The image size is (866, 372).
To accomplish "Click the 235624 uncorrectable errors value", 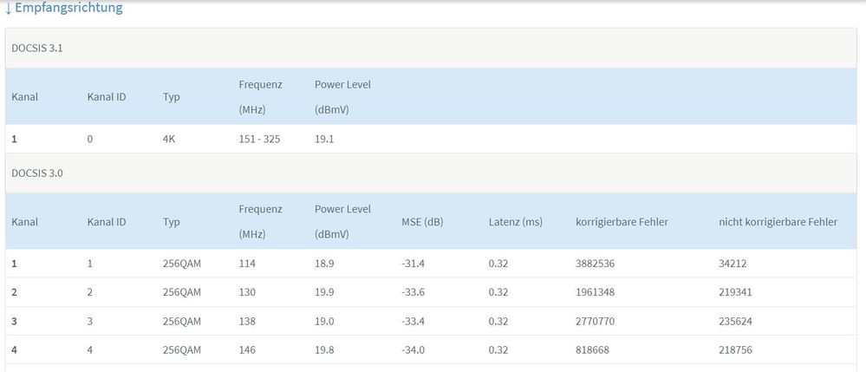I will click(x=736, y=321).
